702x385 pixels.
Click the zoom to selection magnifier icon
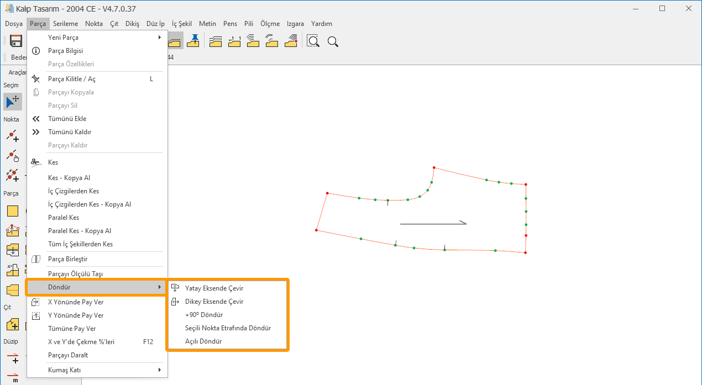click(313, 41)
